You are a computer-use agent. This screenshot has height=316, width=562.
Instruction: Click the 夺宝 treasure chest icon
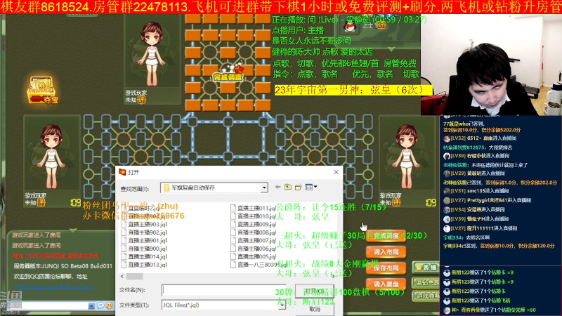coord(42,91)
